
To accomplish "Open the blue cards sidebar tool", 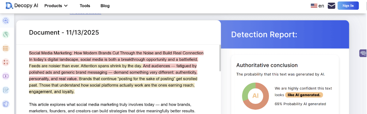I will tap(6, 104).
